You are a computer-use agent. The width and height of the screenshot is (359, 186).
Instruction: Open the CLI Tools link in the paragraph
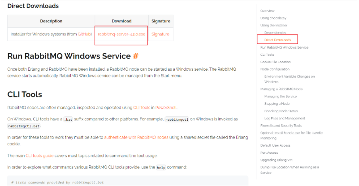pyautogui.click(x=142, y=107)
